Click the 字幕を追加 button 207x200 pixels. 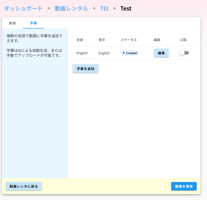point(85,68)
